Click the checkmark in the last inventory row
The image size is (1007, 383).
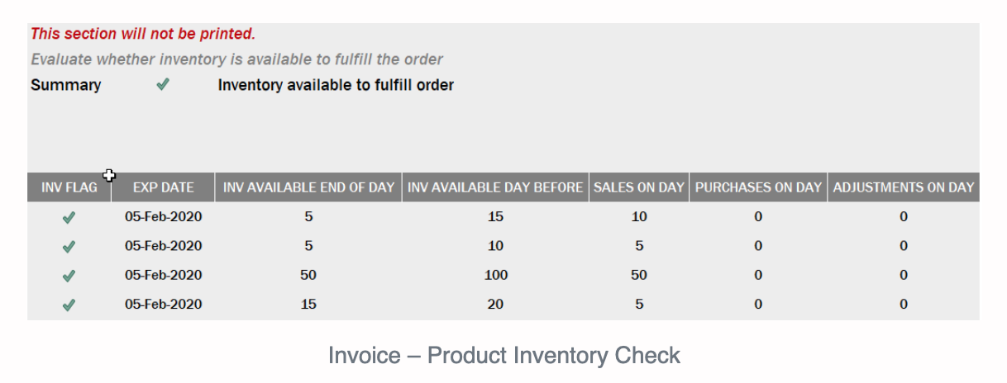click(69, 305)
